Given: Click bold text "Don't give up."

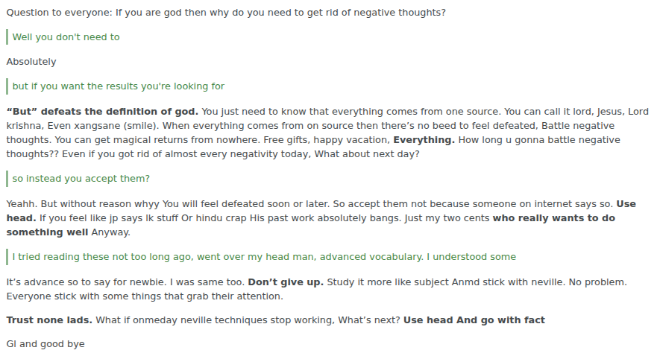Looking at the screenshot, I should (286, 282).
